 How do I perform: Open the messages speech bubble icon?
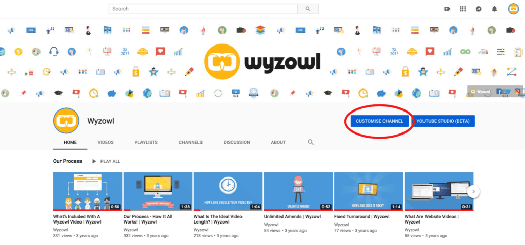coord(478,9)
